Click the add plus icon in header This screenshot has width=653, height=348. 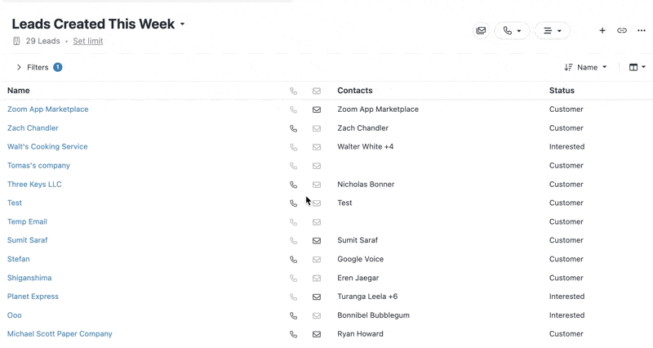tap(602, 30)
